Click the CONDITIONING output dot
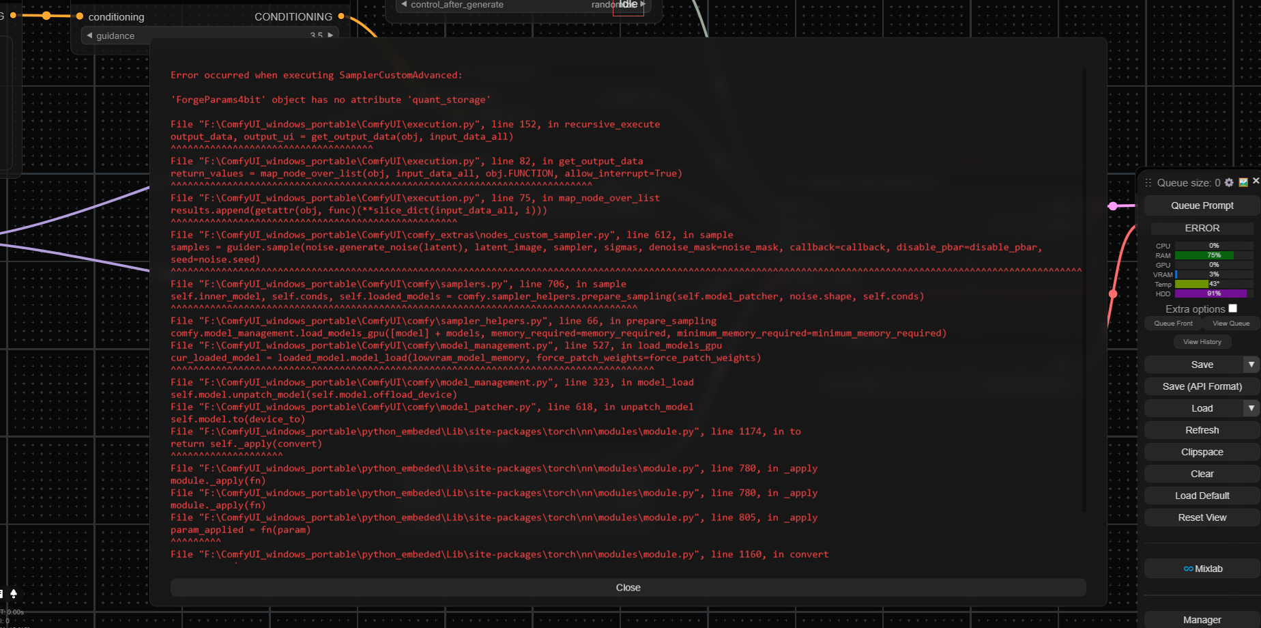1261x628 pixels. [x=341, y=16]
